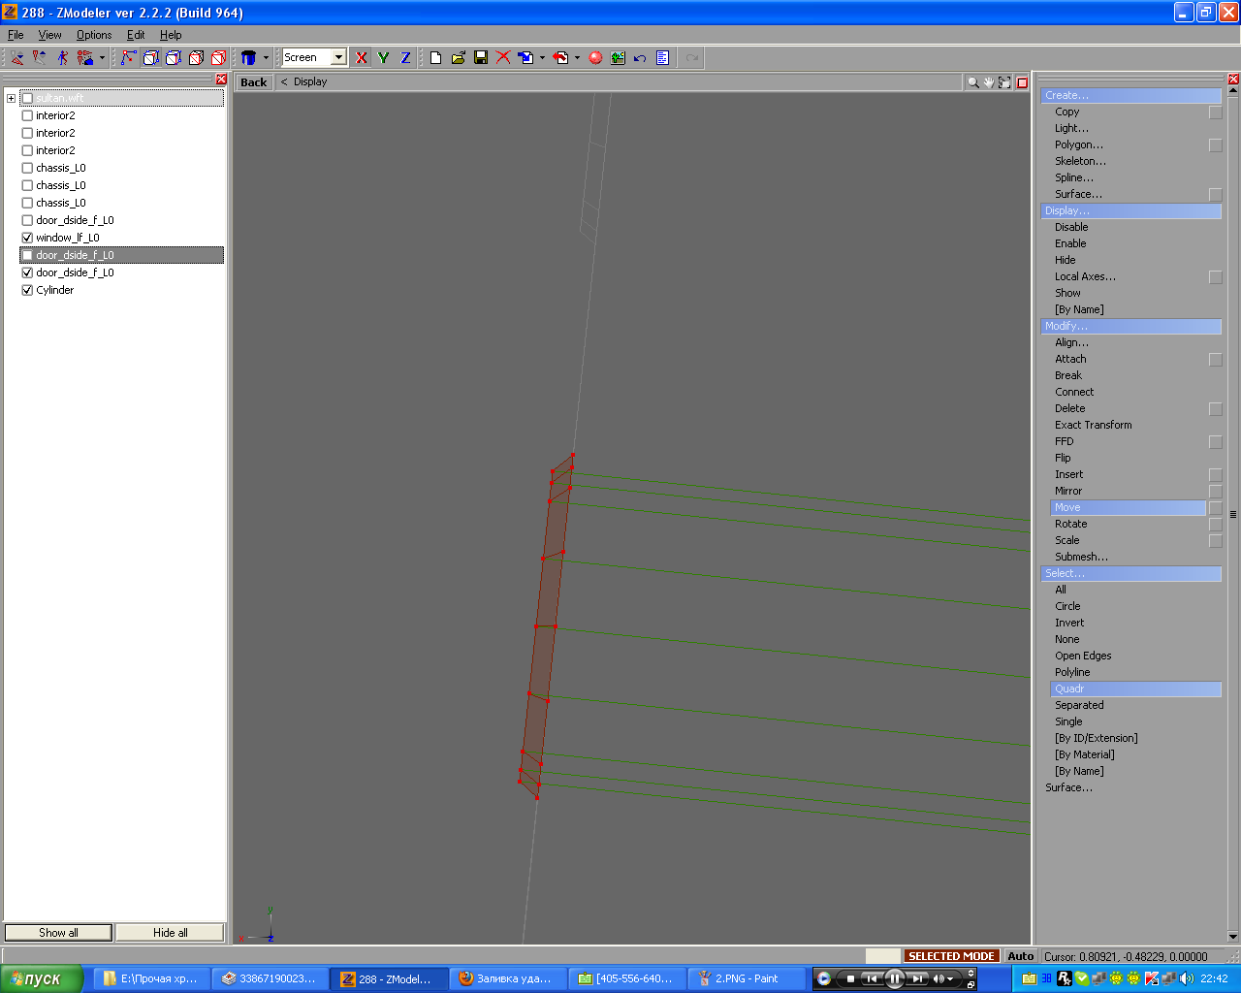
Task: Open materials editor red sphere icon
Action: (x=595, y=58)
